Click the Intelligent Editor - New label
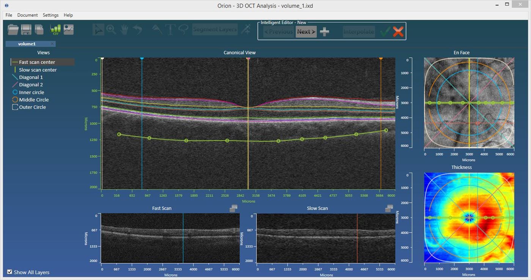The width and height of the screenshot is (531, 280). point(283,23)
